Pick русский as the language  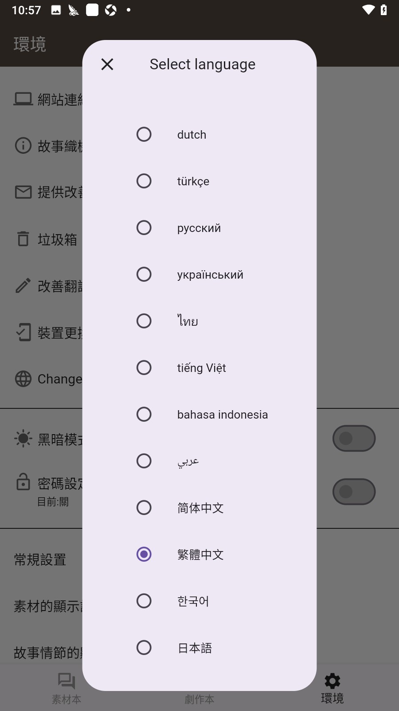tap(144, 228)
